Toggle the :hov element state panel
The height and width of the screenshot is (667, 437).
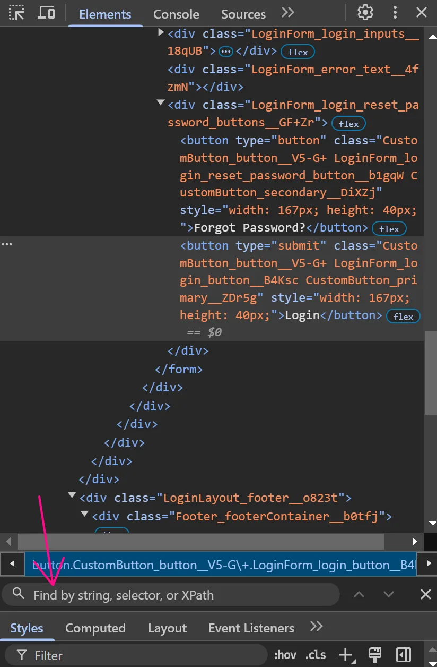pyautogui.click(x=285, y=655)
